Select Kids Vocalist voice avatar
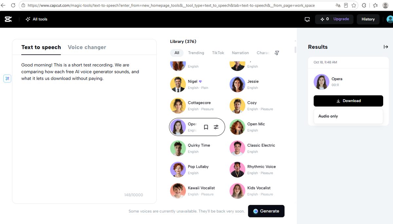 (237, 191)
